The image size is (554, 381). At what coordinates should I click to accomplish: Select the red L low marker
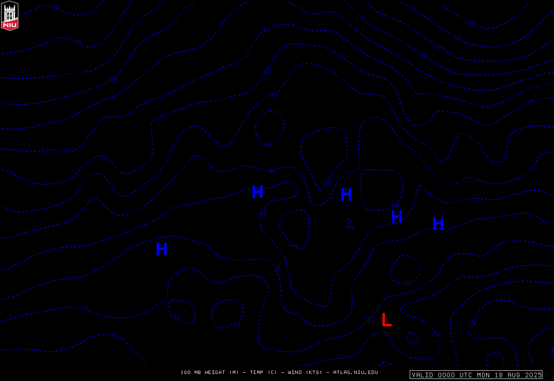tap(387, 320)
